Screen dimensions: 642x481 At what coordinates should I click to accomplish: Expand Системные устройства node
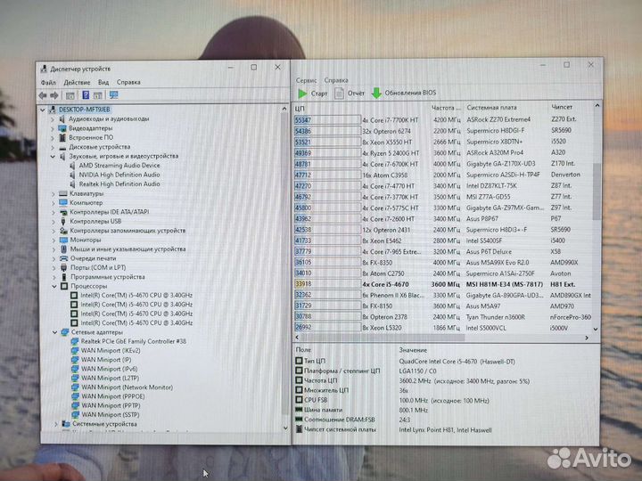[55, 424]
